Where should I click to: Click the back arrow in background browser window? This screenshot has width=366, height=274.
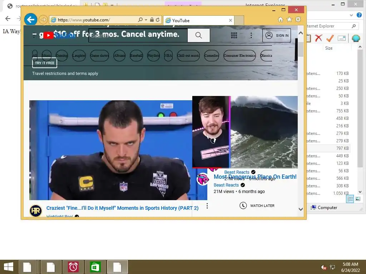(x=8, y=19)
